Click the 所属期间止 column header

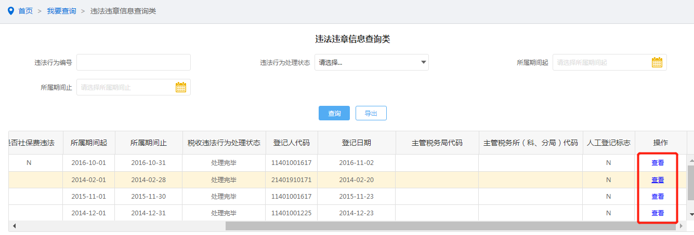click(149, 143)
